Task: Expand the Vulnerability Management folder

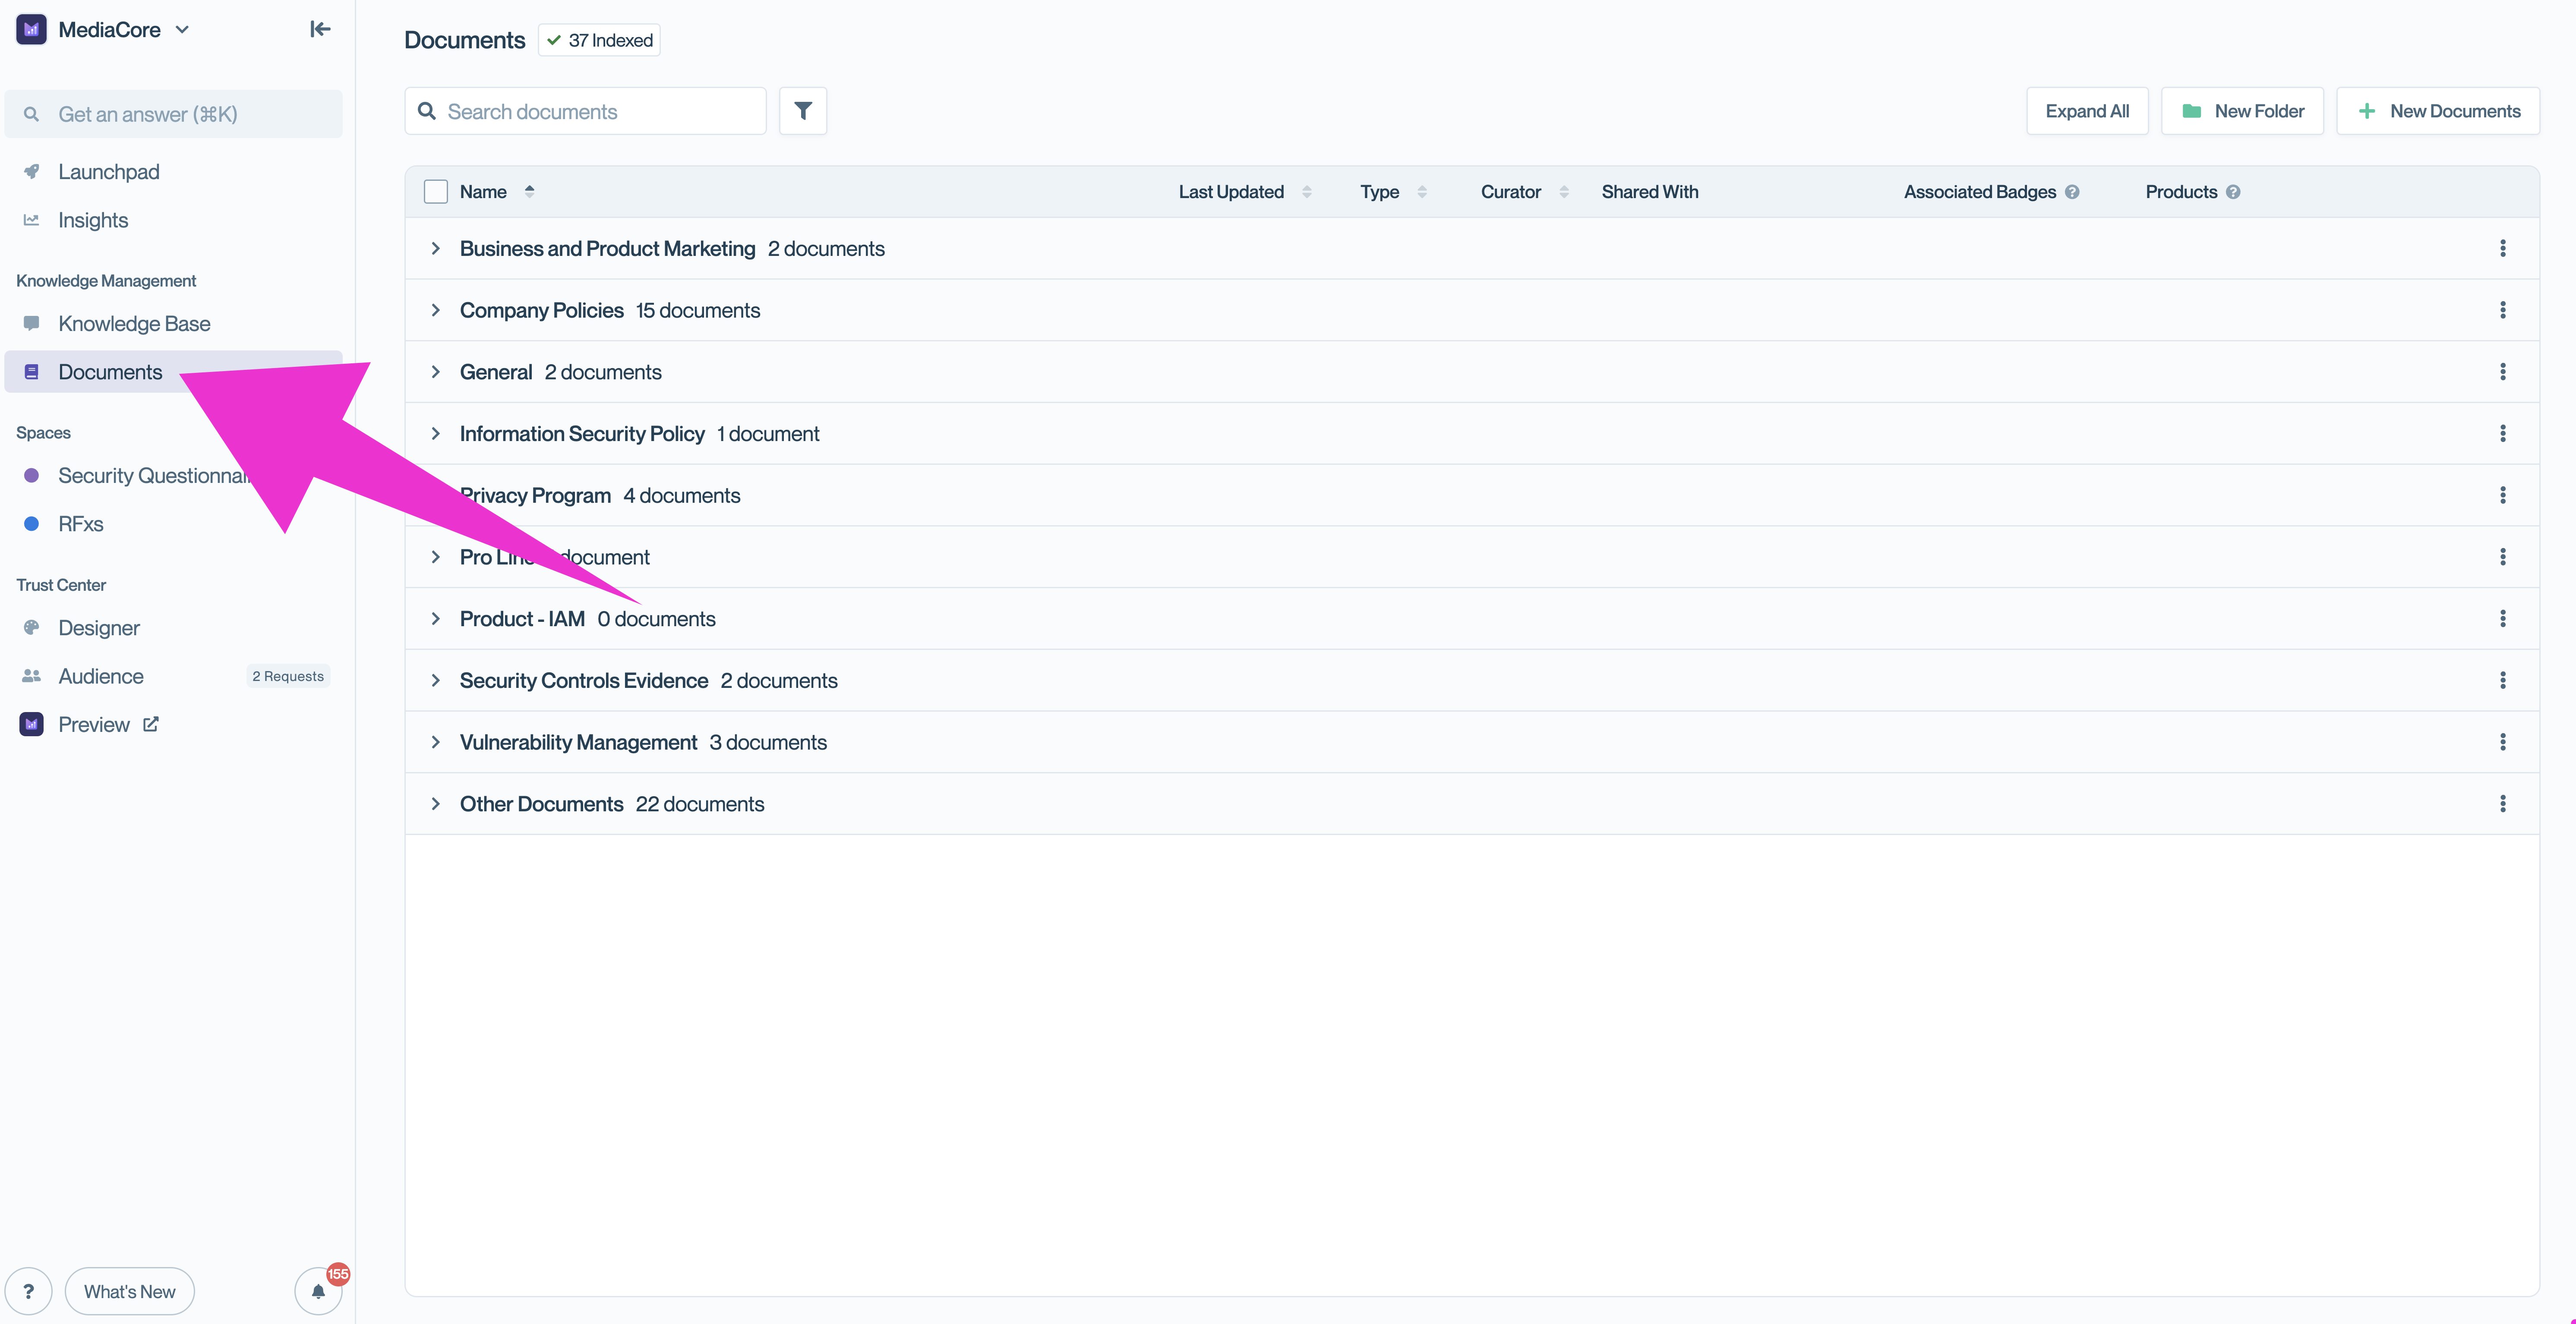Action: click(436, 742)
